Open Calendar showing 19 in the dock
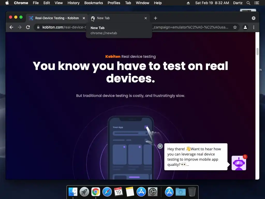 (x=118, y=192)
